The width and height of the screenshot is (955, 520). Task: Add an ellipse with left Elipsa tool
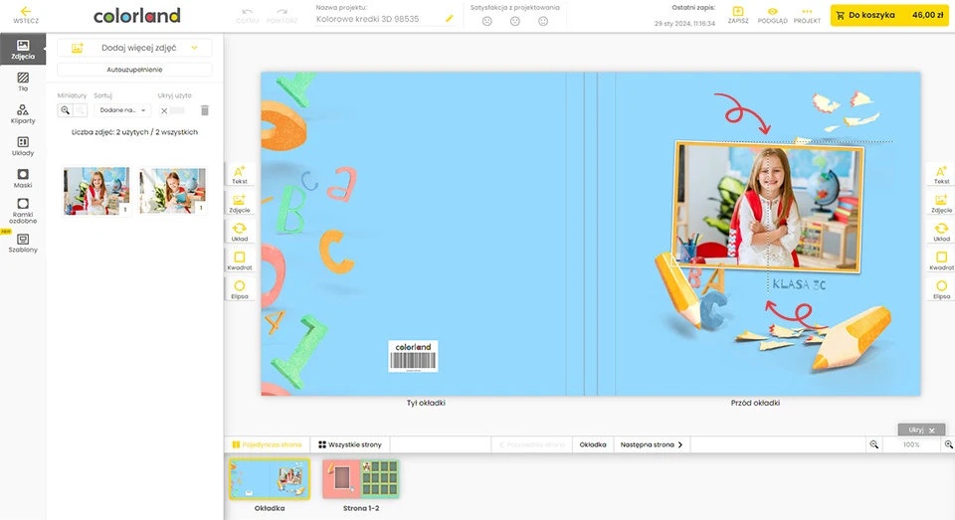[x=240, y=288]
